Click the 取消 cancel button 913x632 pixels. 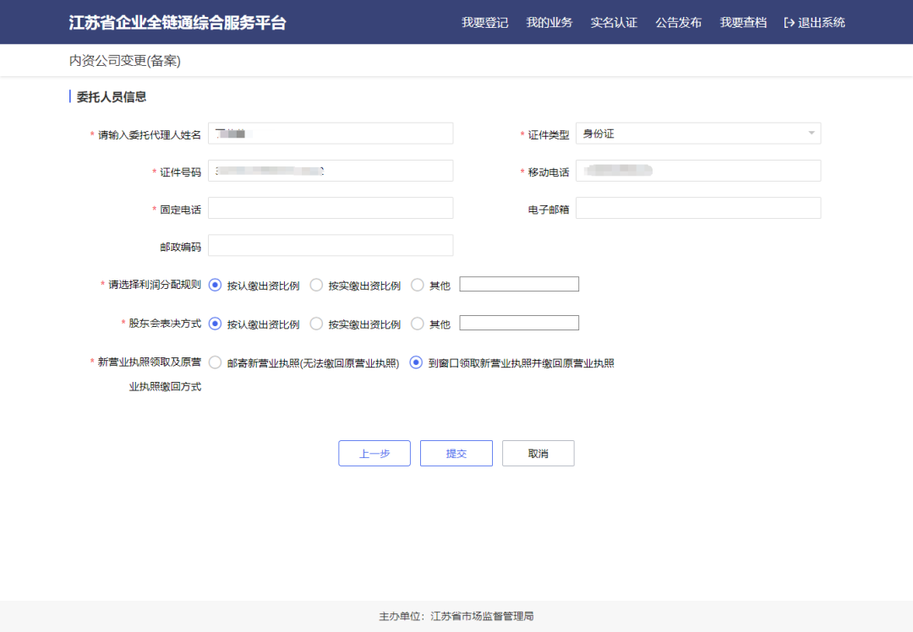538,453
